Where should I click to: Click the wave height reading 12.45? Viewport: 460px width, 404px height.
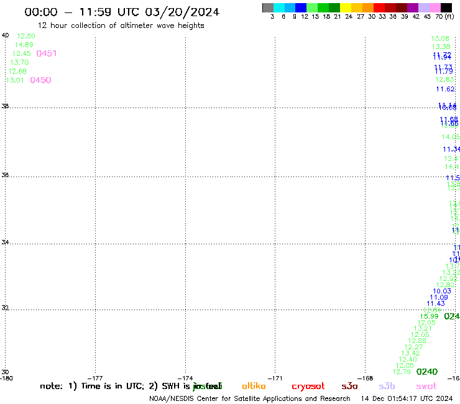pos(21,53)
